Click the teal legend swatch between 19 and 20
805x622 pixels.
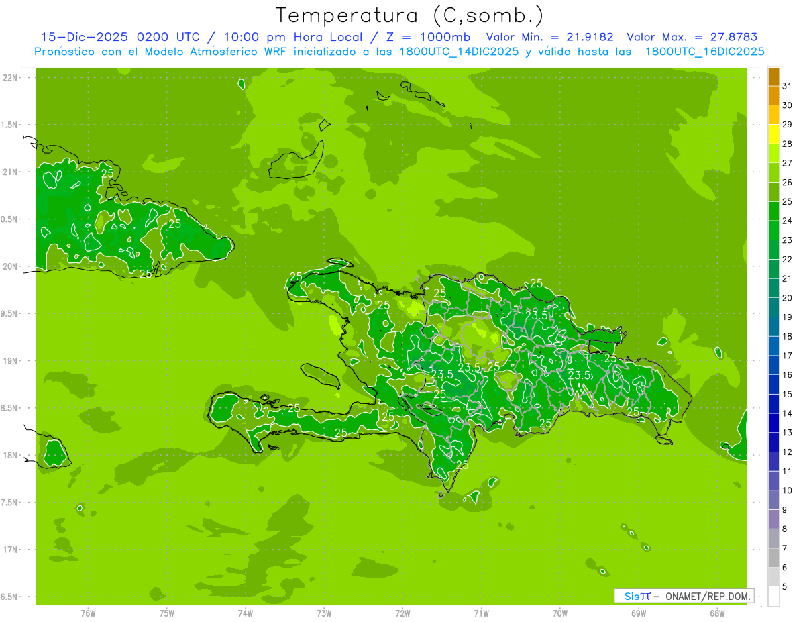click(x=773, y=307)
